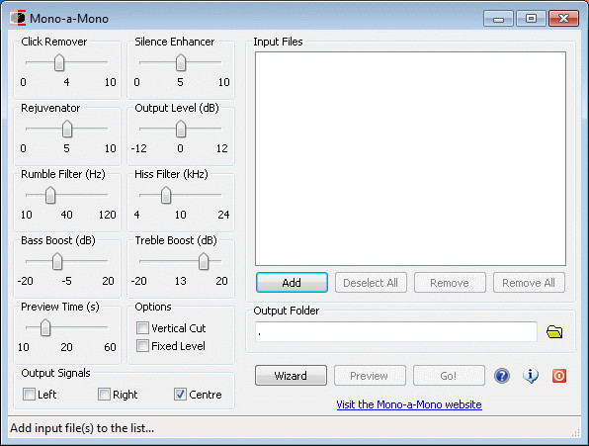The image size is (589, 446).
Task: Click the empty Input Files list area
Action: (410, 158)
